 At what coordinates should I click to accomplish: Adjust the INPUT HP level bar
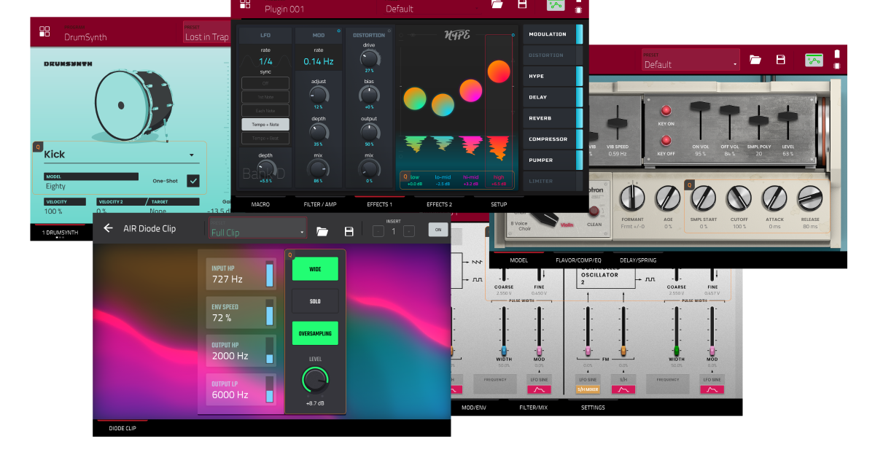tap(270, 274)
